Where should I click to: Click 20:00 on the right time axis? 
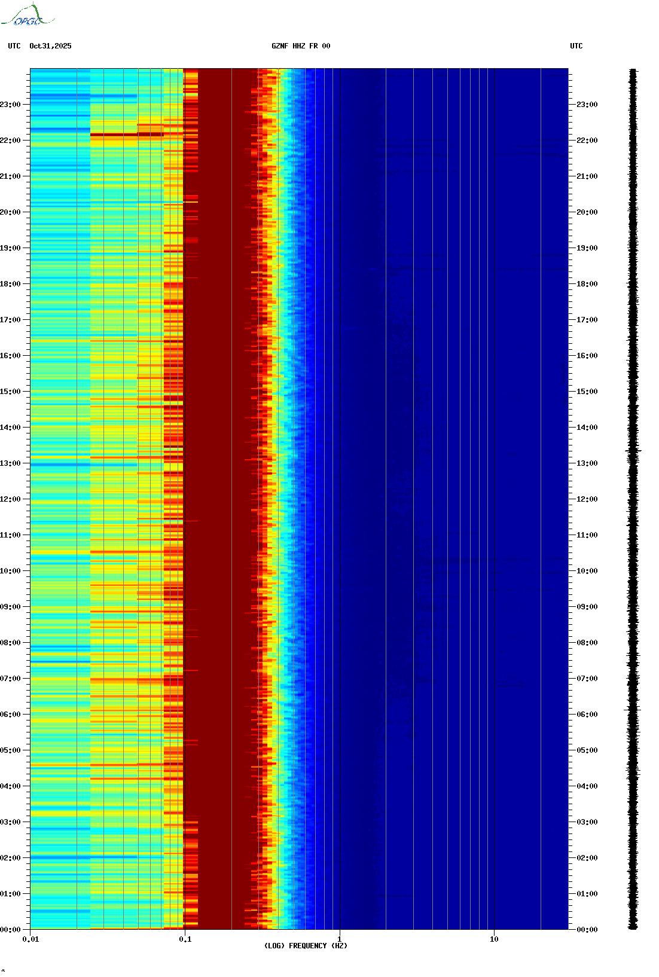tap(587, 212)
